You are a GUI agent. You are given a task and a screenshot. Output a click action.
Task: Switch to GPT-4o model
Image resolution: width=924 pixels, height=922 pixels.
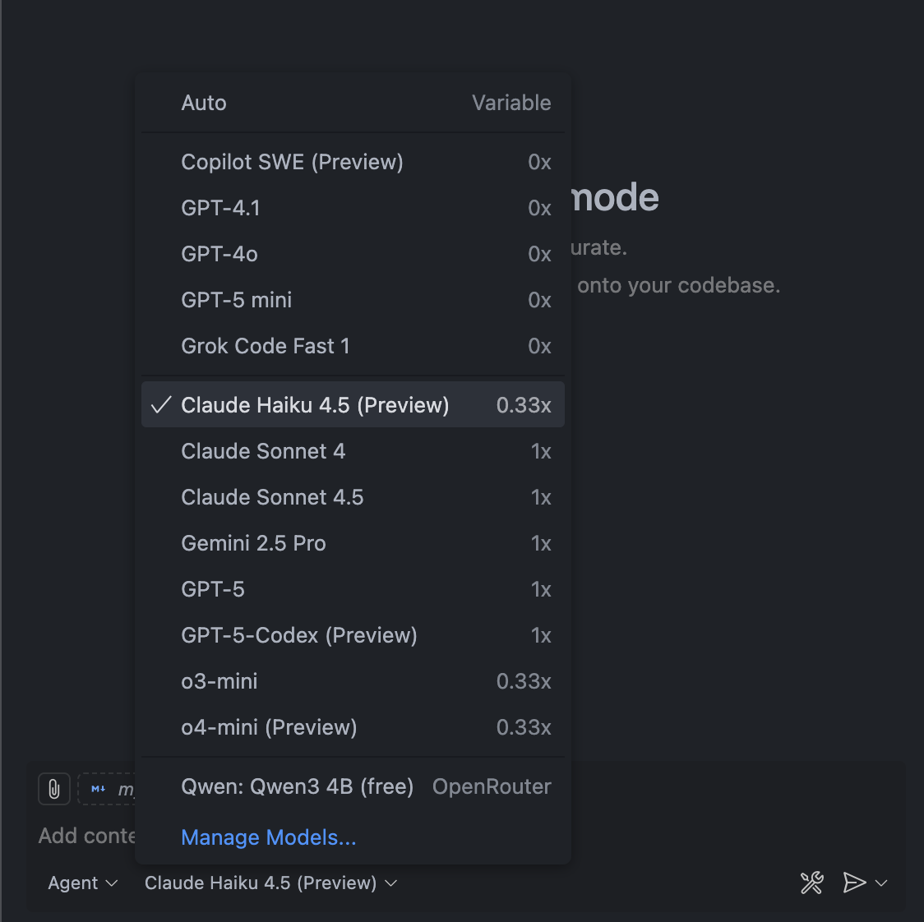click(x=353, y=254)
